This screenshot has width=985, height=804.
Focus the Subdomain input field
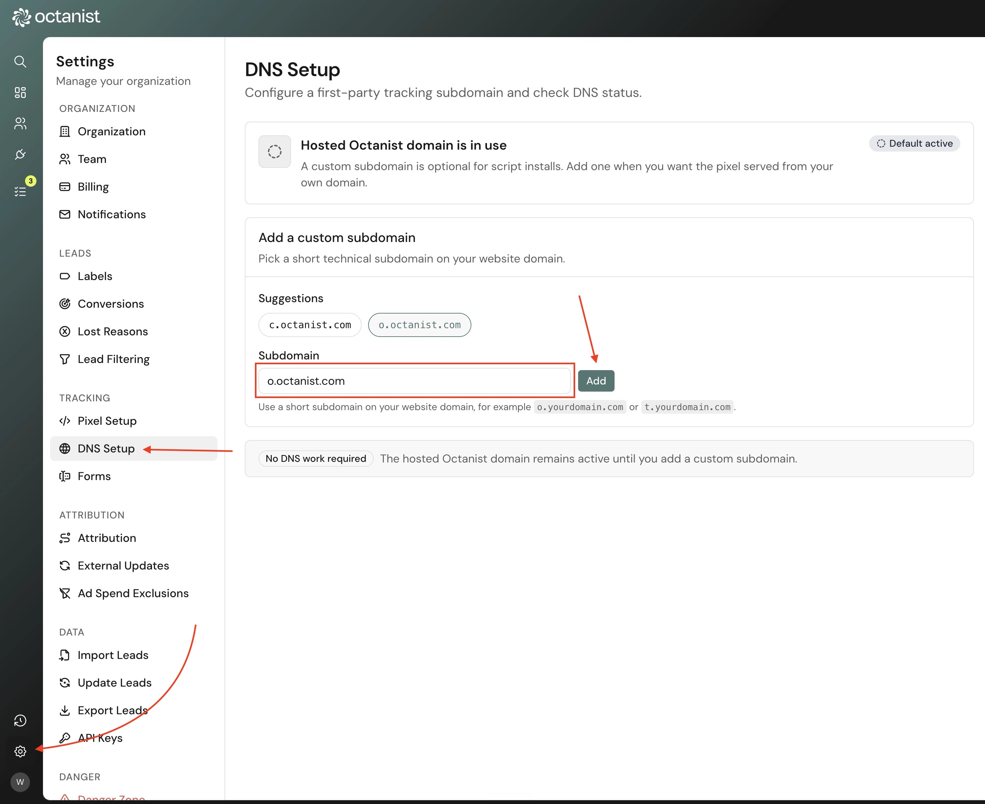[x=414, y=381]
